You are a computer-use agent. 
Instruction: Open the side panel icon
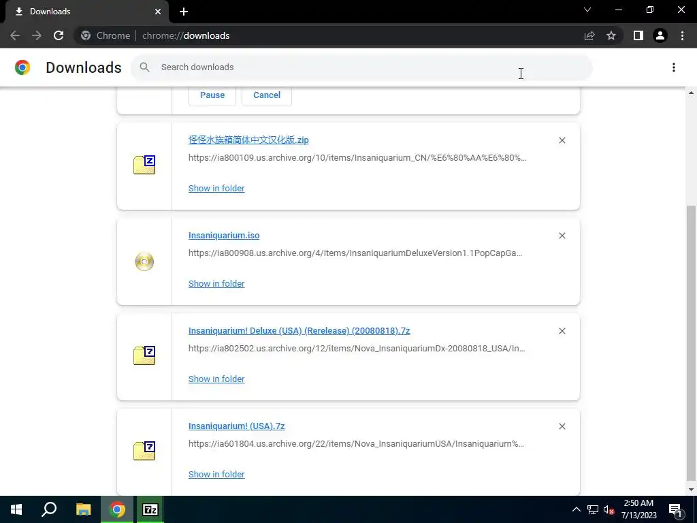pyautogui.click(x=638, y=35)
